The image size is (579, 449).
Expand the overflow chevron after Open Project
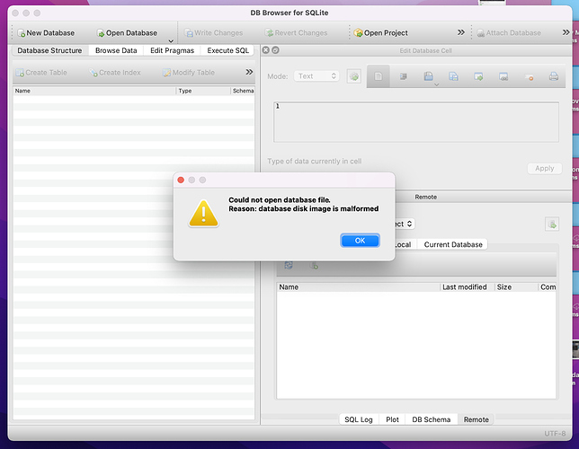tap(461, 32)
